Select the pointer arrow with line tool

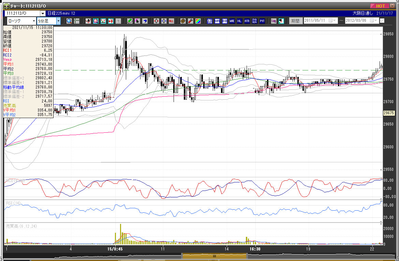(x=137, y=21)
